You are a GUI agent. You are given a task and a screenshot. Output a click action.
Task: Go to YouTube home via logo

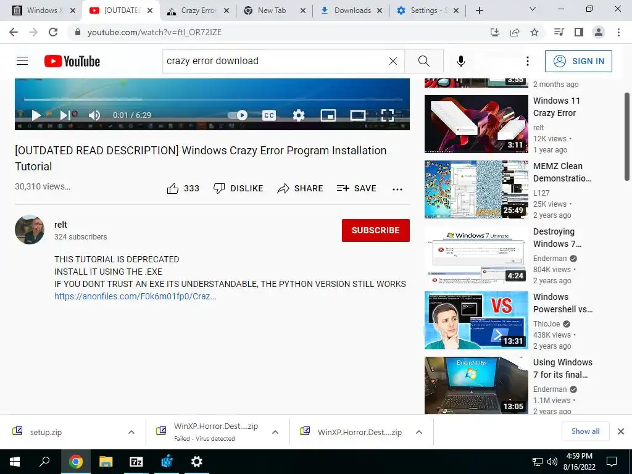[x=72, y=61]
